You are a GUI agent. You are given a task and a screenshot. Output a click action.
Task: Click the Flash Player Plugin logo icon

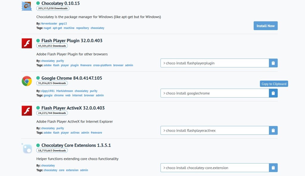tap(27, 43)
